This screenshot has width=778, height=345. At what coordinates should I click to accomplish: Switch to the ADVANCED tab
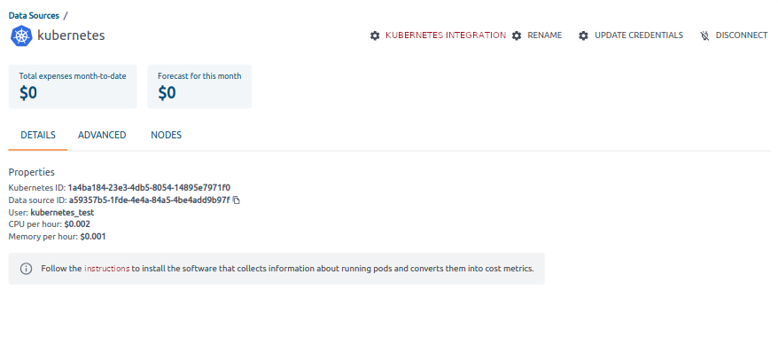click(x=102, y=135)
